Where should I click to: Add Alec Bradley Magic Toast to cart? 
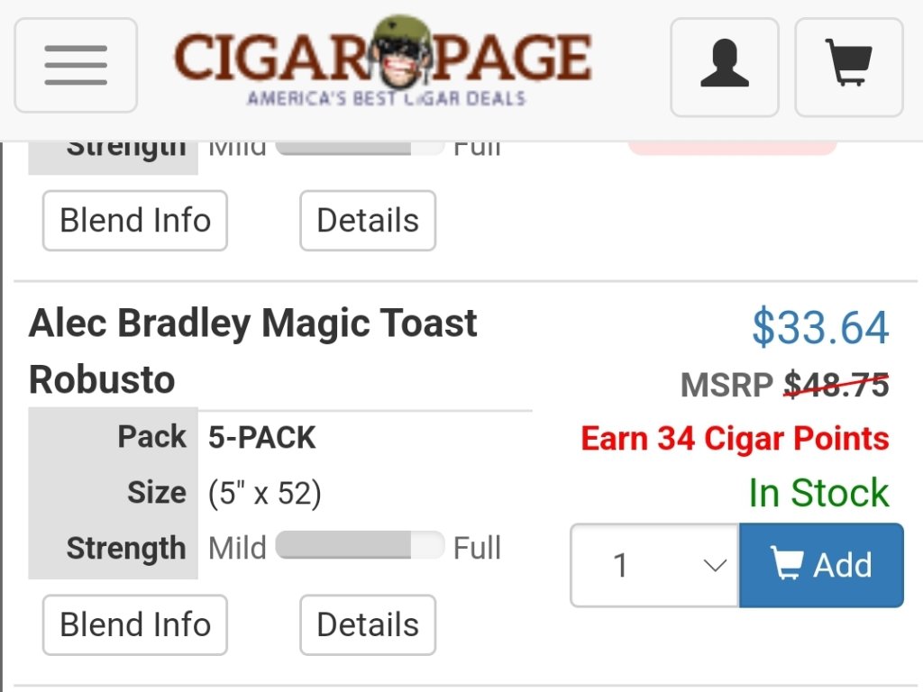coord(821,565)
